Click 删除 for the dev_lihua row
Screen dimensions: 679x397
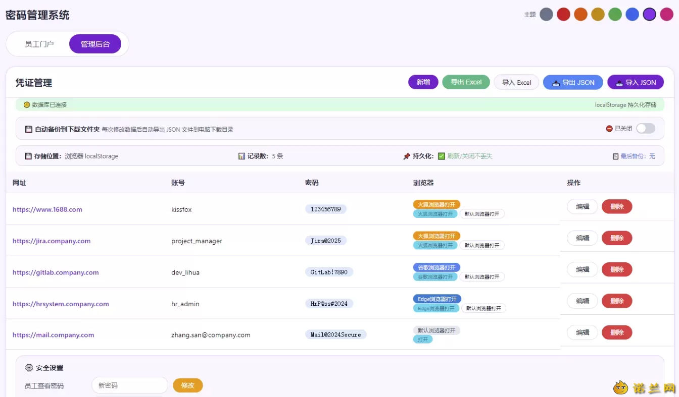pyautogui.click(x=617, y=269)
